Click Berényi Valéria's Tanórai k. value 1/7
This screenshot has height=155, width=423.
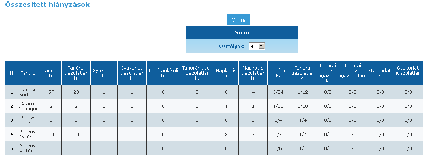click(x=278, y=134)
